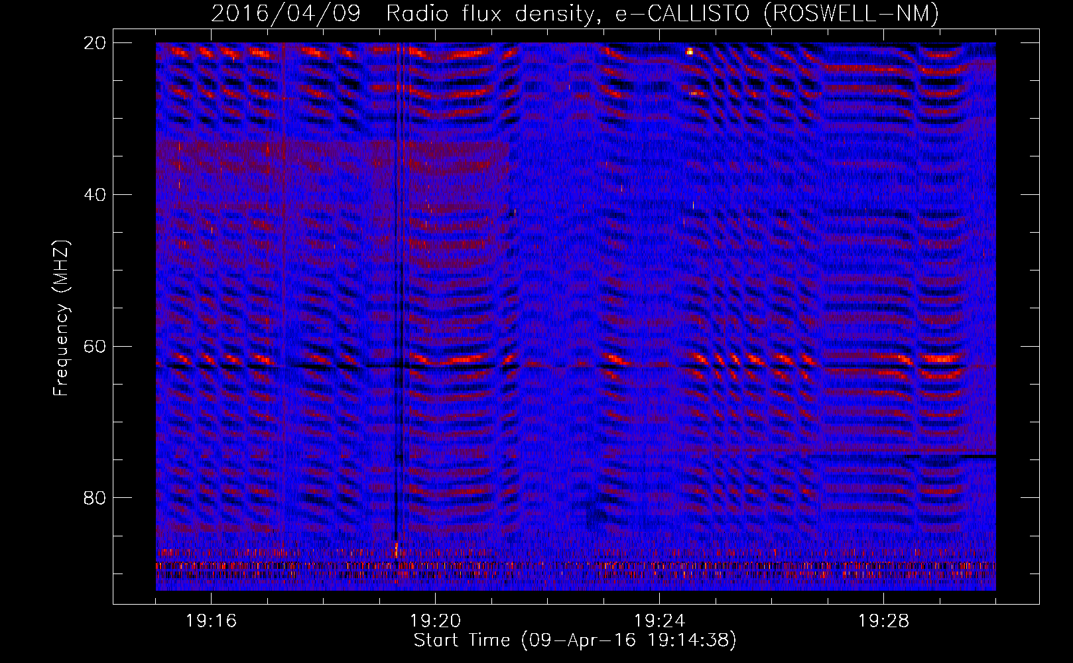Click the '20' frequency tick label

pyautogui.click(x=95, y=43)
